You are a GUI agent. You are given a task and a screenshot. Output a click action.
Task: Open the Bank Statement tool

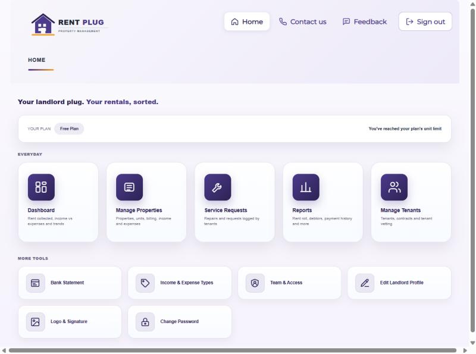click(x=70, y=283)
